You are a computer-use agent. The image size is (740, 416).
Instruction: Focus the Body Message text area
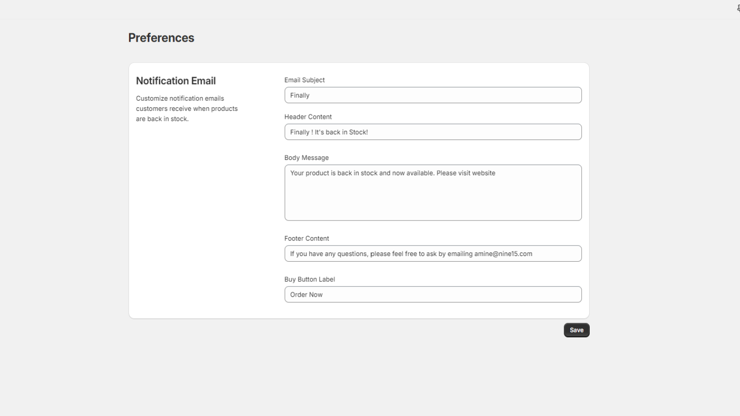click(433, 193)
